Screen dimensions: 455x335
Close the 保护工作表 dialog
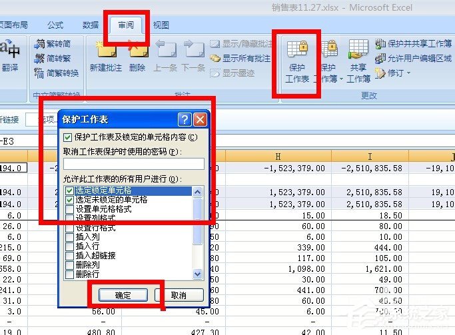point(201,119)
